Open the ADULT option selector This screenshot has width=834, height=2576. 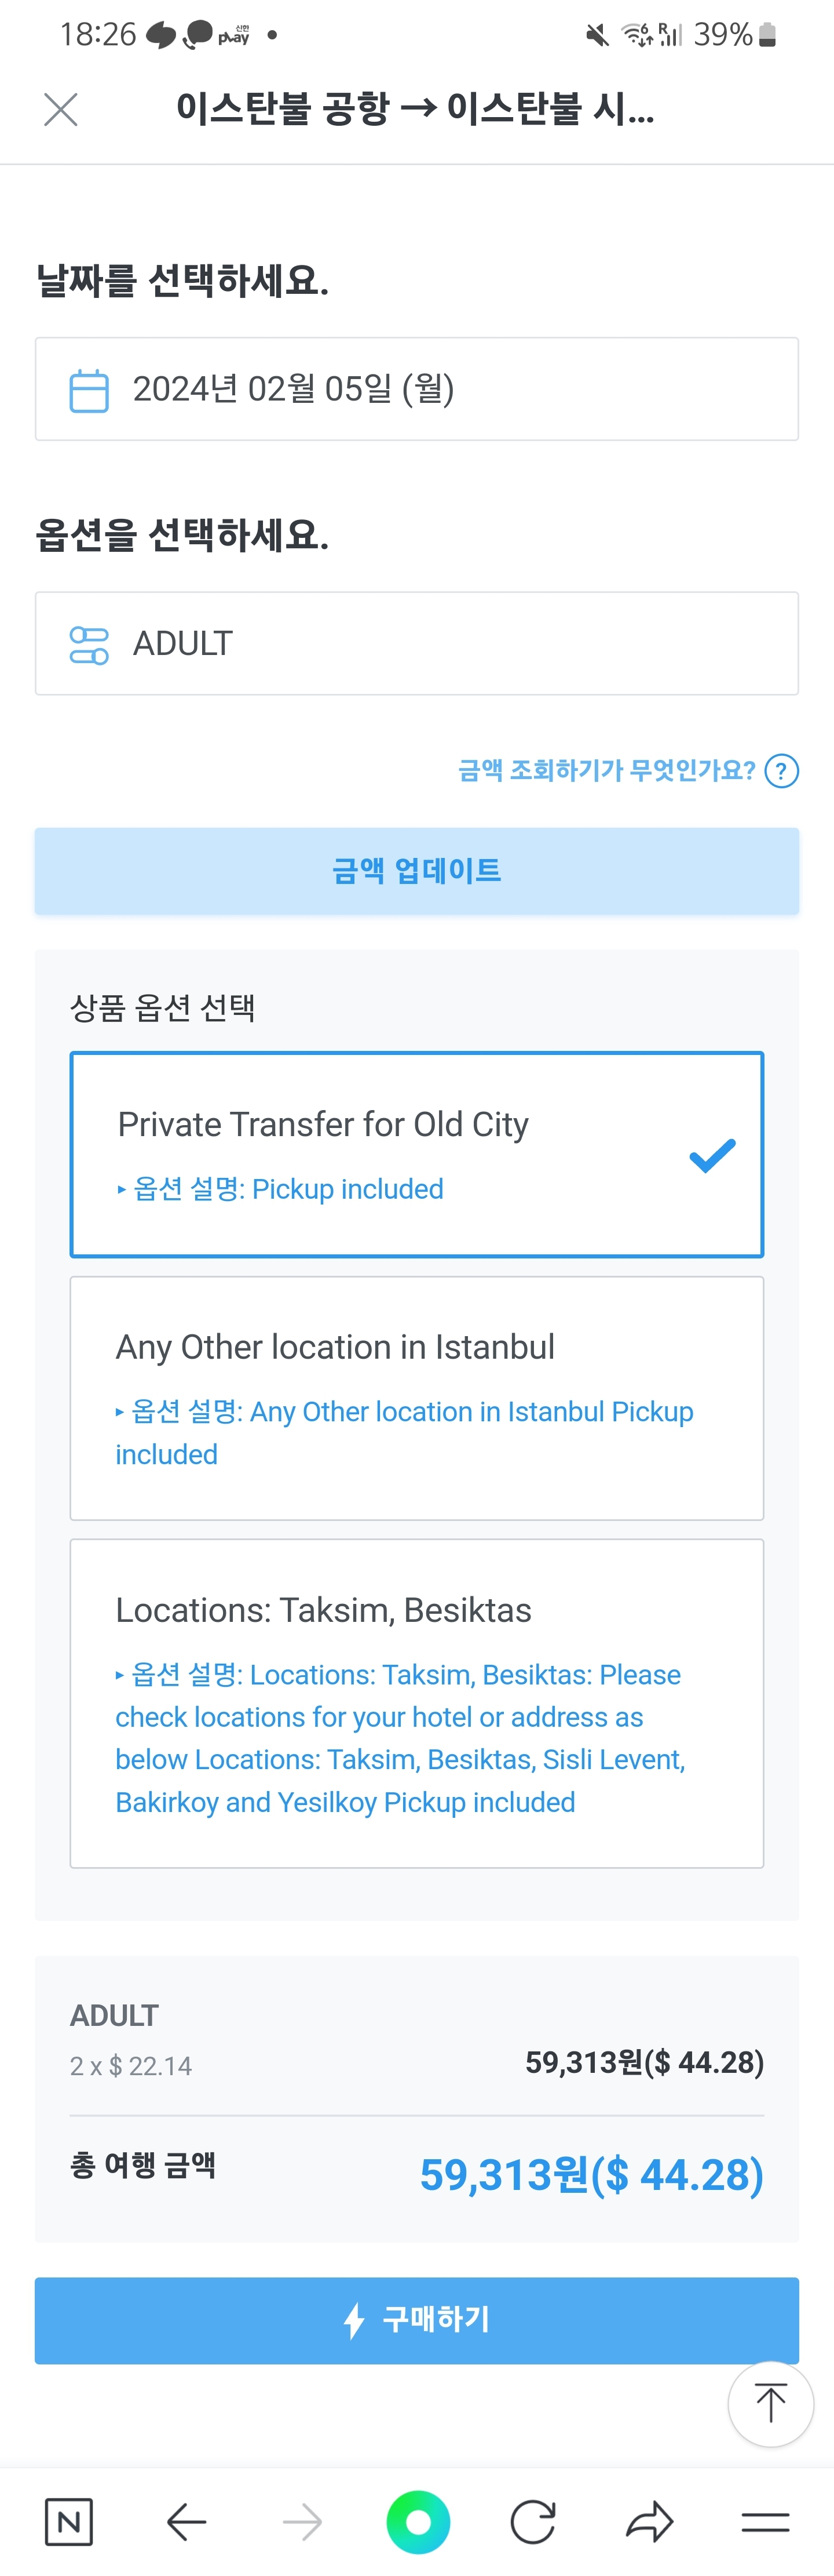tap(416, 643)
